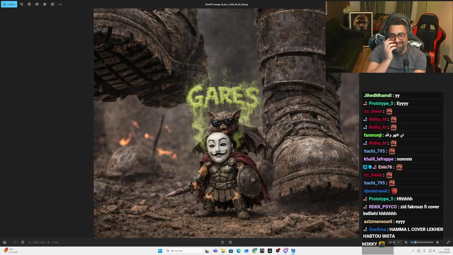Image resolution: width=453 pixels, height=255 pixels.
Task: Open the Acer app on the taskbar
Action: (x=270, y=251)
